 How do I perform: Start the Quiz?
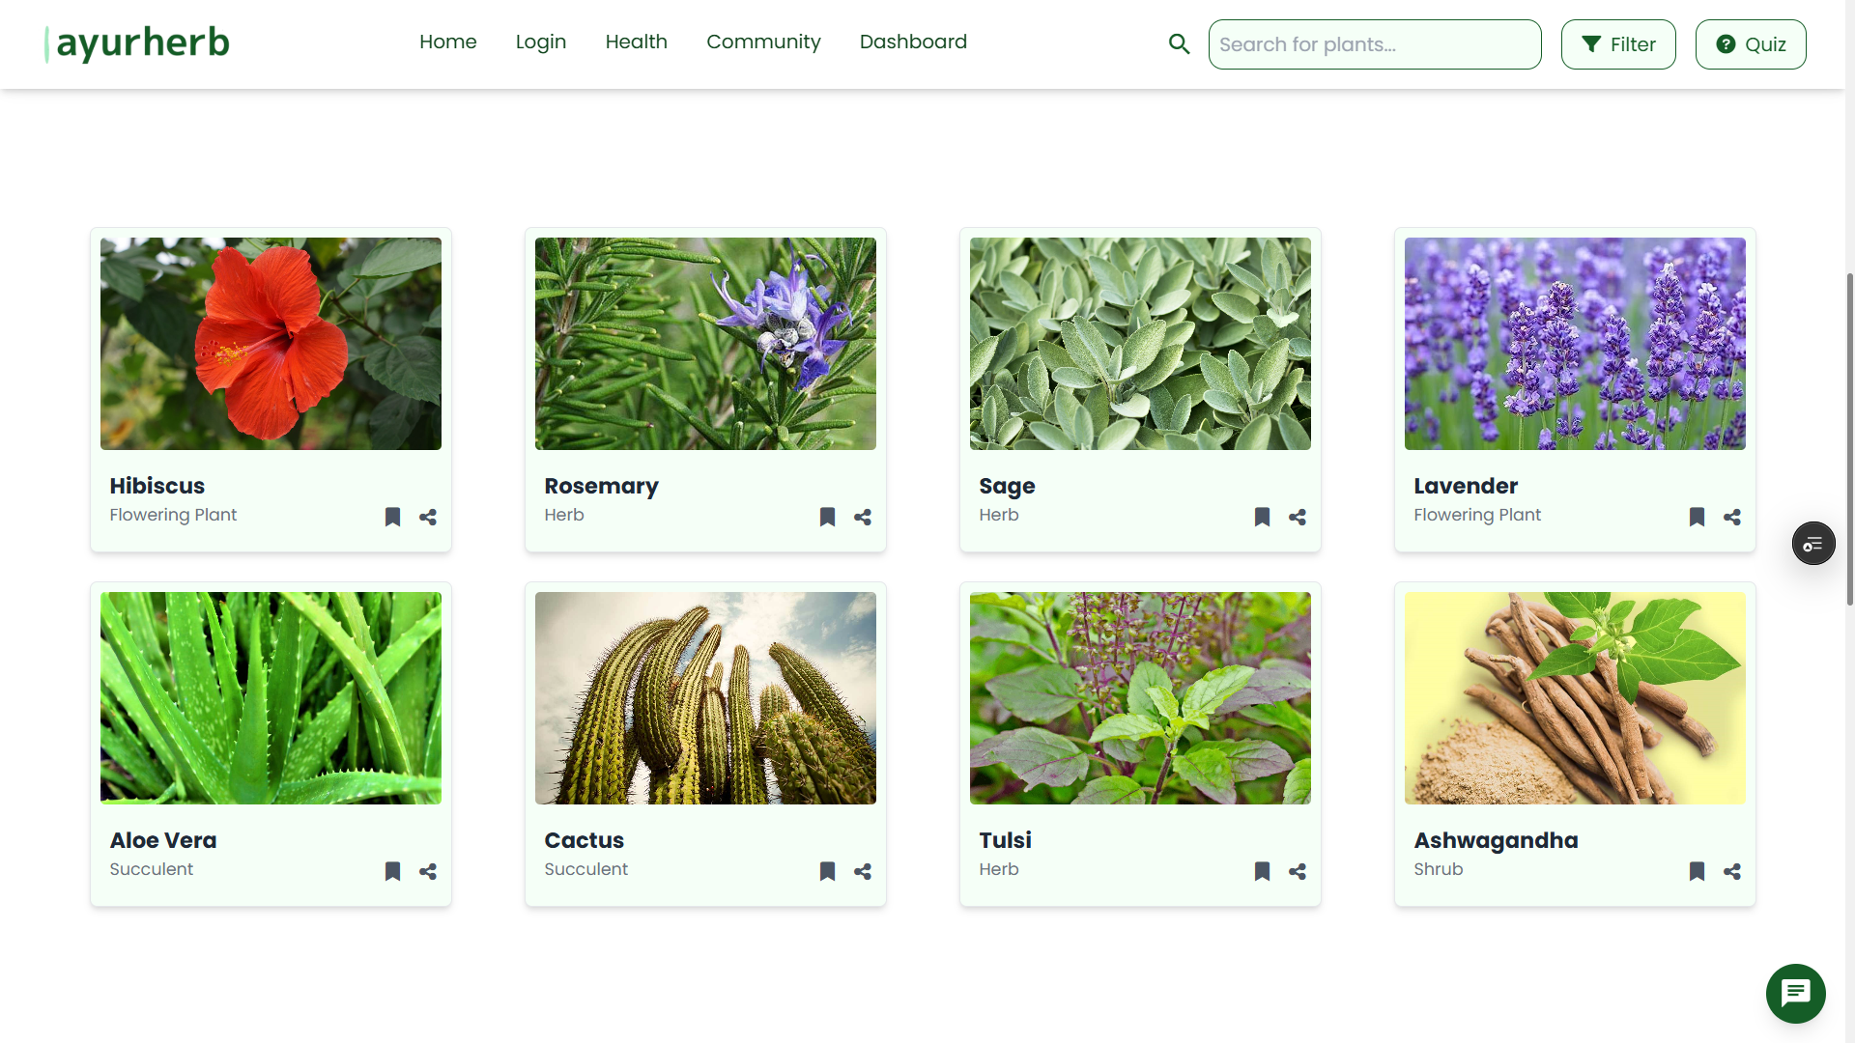coord(1750,43)
